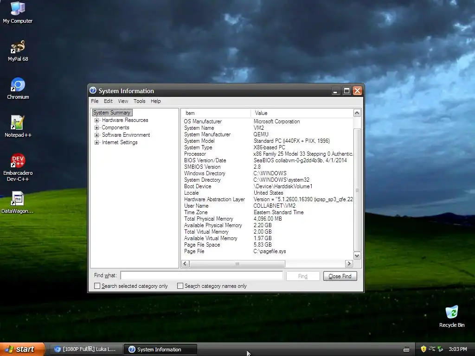
Task: Click the horizontal scrollbar thumb
Action: click(x=237, y=264)
